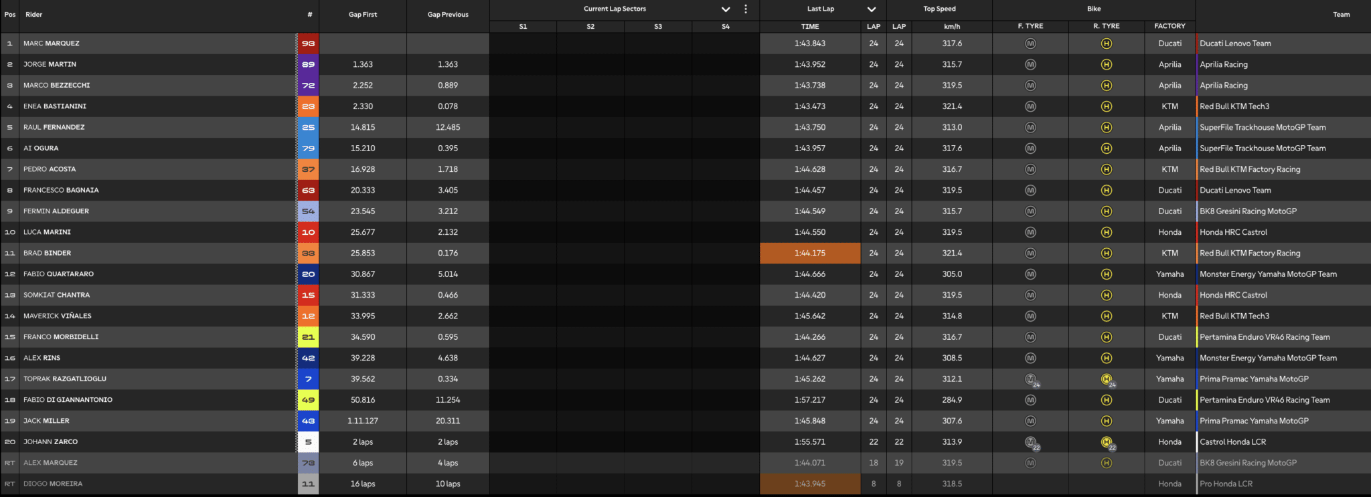The image size is (1371, 497).
Task: Click the team name Red Bull KTM Tech3 in Bastianini's row
Action: click(x=1234, y=106)
